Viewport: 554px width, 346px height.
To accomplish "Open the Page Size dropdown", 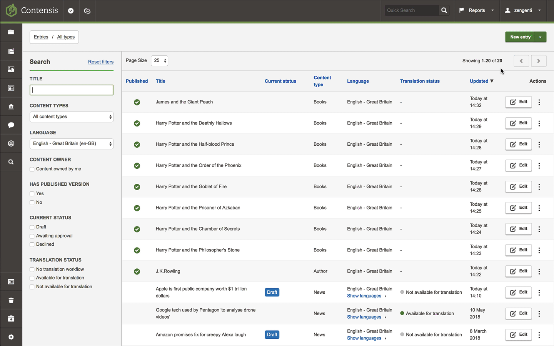I will (x=159, y=60).
